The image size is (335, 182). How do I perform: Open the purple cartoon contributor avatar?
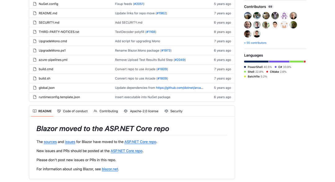[x=284, y=15]
